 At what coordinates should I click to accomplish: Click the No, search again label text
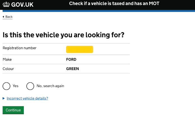(x=50, y=86)
